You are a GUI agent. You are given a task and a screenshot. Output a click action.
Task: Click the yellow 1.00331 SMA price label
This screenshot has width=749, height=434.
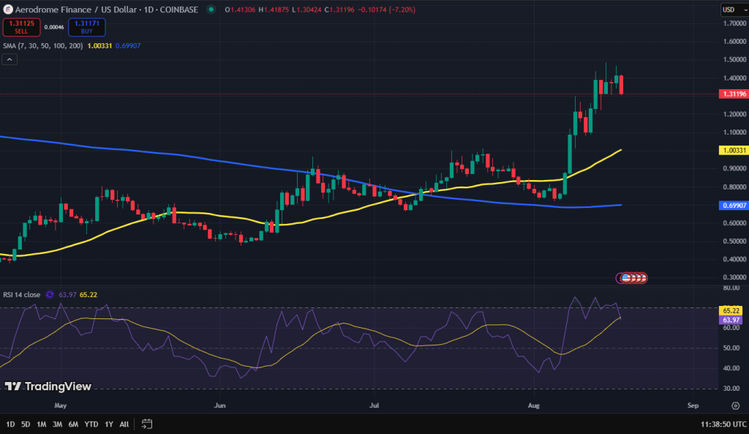(x=734, y=151)
